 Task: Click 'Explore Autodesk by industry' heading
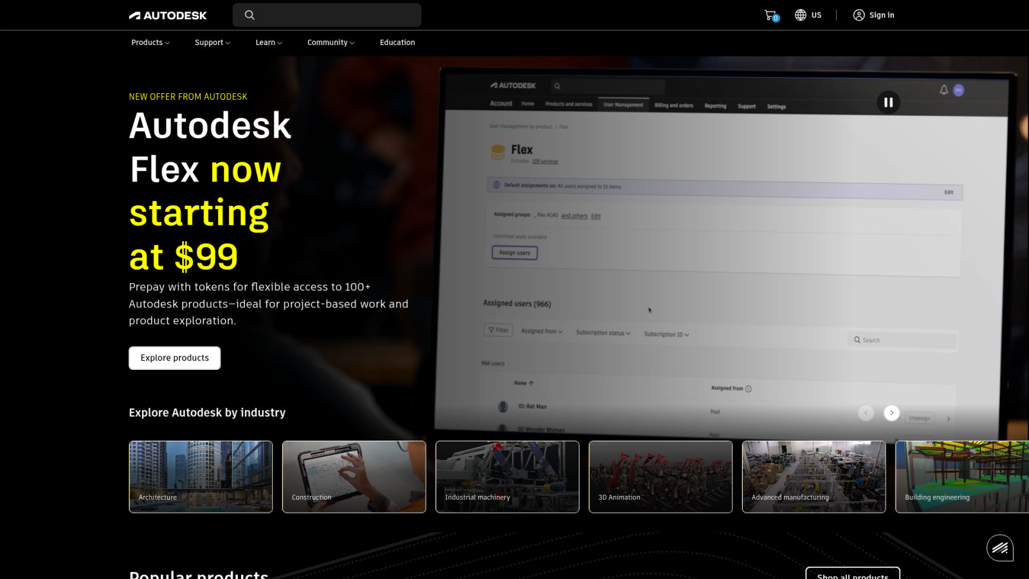[x=207, y=413]
